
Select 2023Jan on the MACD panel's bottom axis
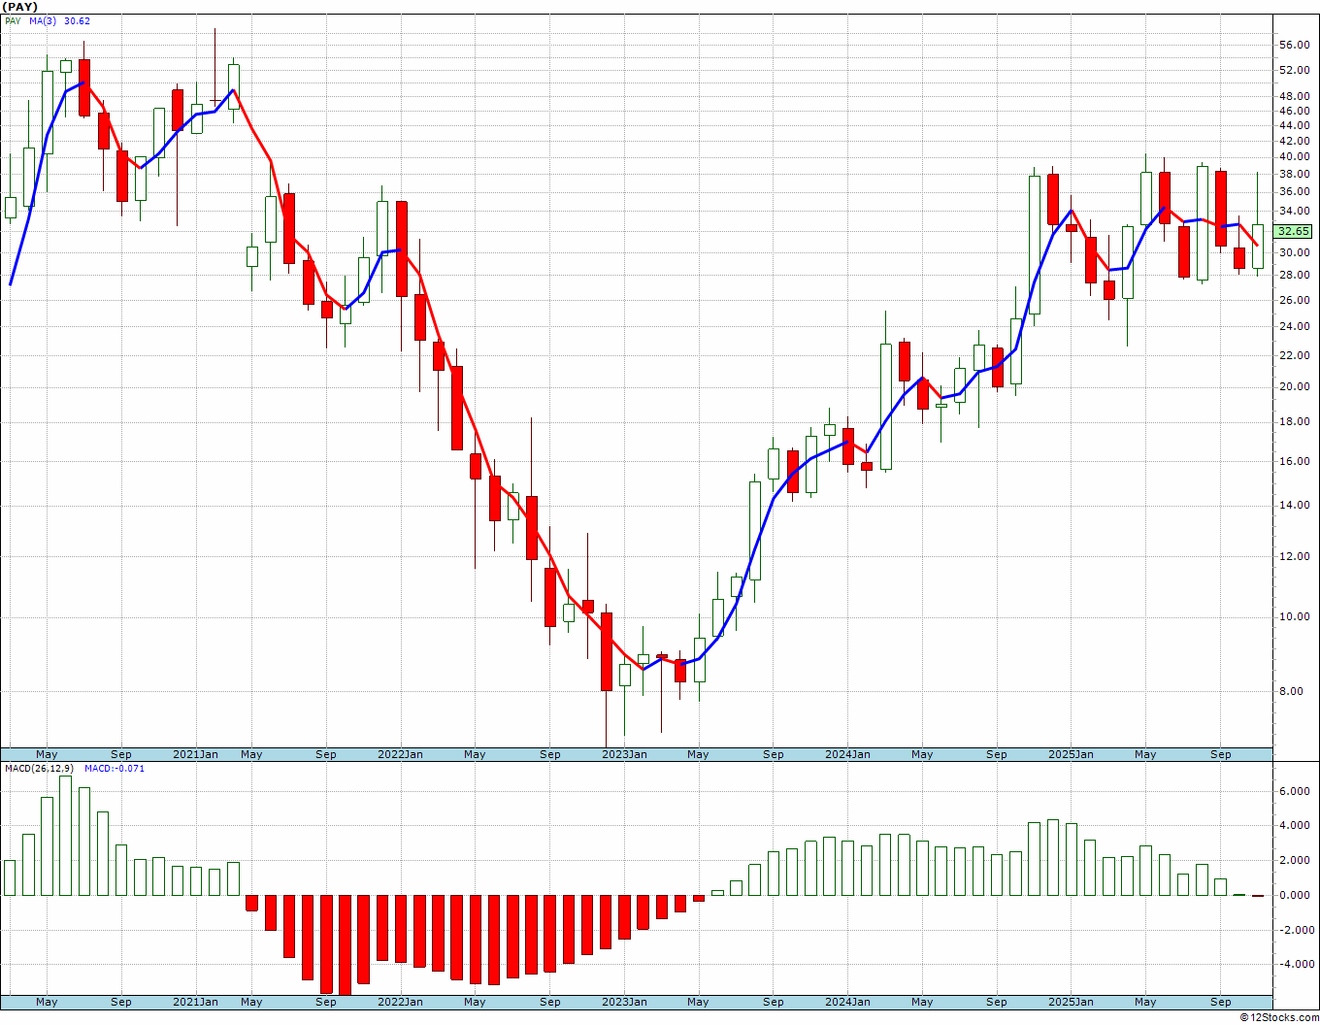(x=624, y=1002)
